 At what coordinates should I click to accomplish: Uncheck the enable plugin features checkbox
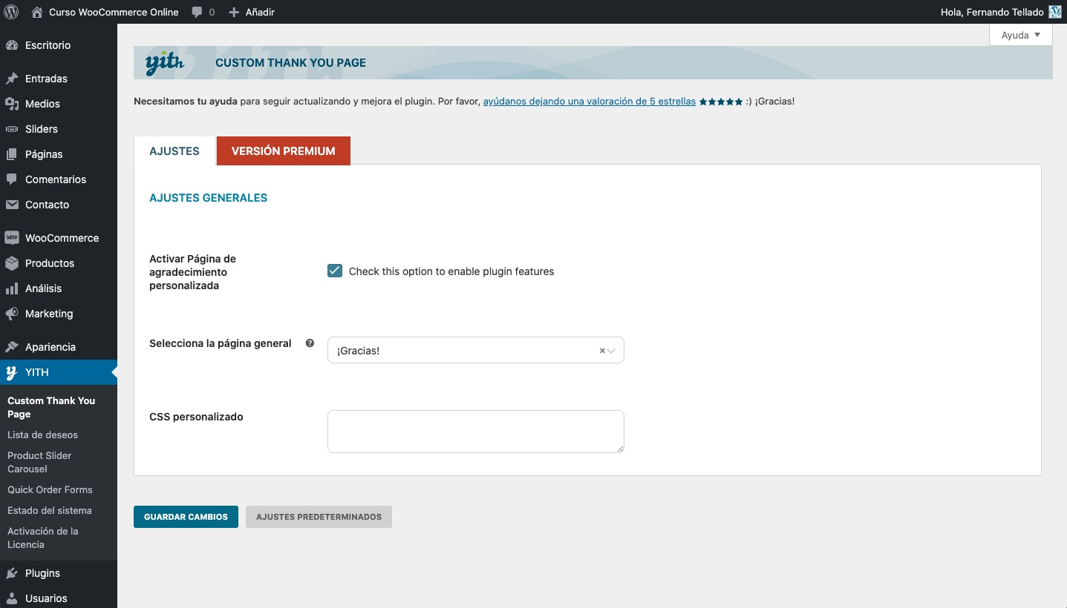click(x=335, y=271)
